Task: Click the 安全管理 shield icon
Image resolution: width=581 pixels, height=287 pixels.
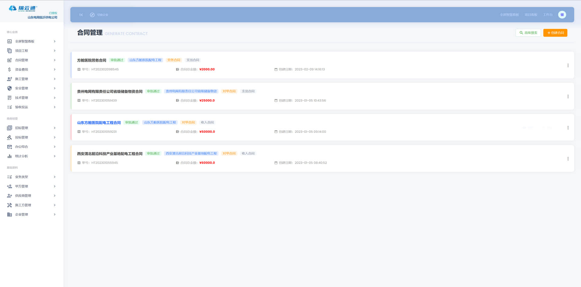Action: (9, 88)
